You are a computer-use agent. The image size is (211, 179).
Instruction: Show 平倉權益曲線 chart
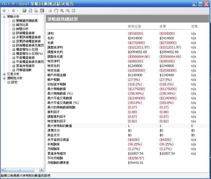pos(25,58)
